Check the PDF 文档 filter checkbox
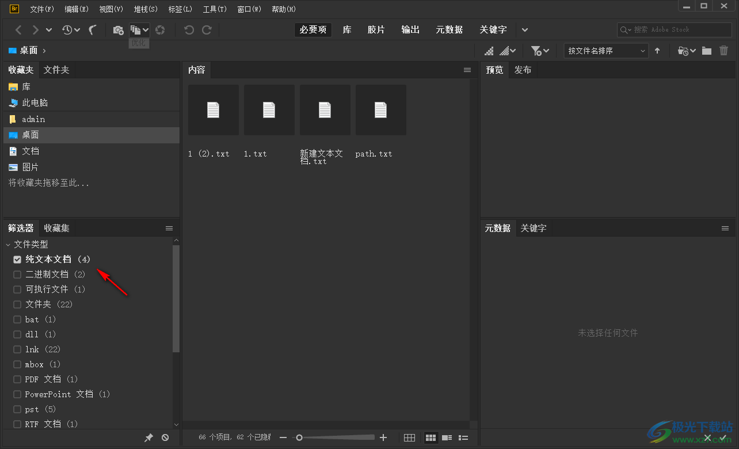Image resolution: width=739 pixels, height=449 pixels. 17,379
